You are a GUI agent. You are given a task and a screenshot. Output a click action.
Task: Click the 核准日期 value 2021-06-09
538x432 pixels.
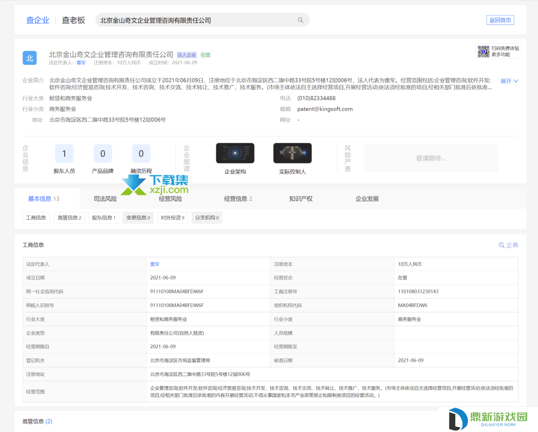[410, 360]
